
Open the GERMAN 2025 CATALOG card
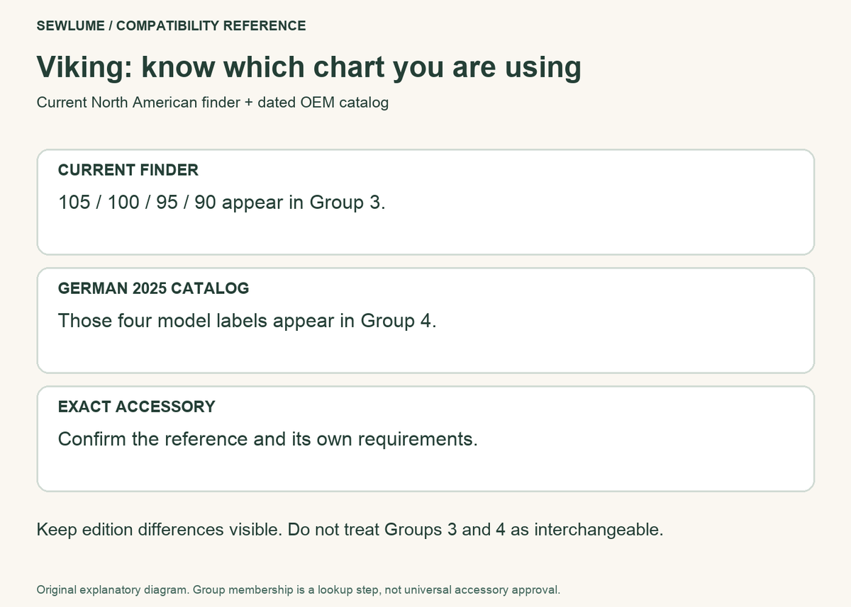tap(425, 320)
